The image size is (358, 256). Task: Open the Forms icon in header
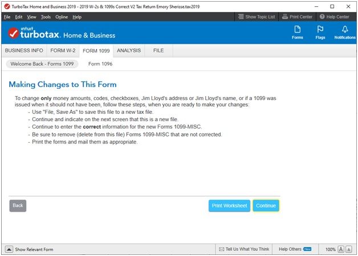297,32
